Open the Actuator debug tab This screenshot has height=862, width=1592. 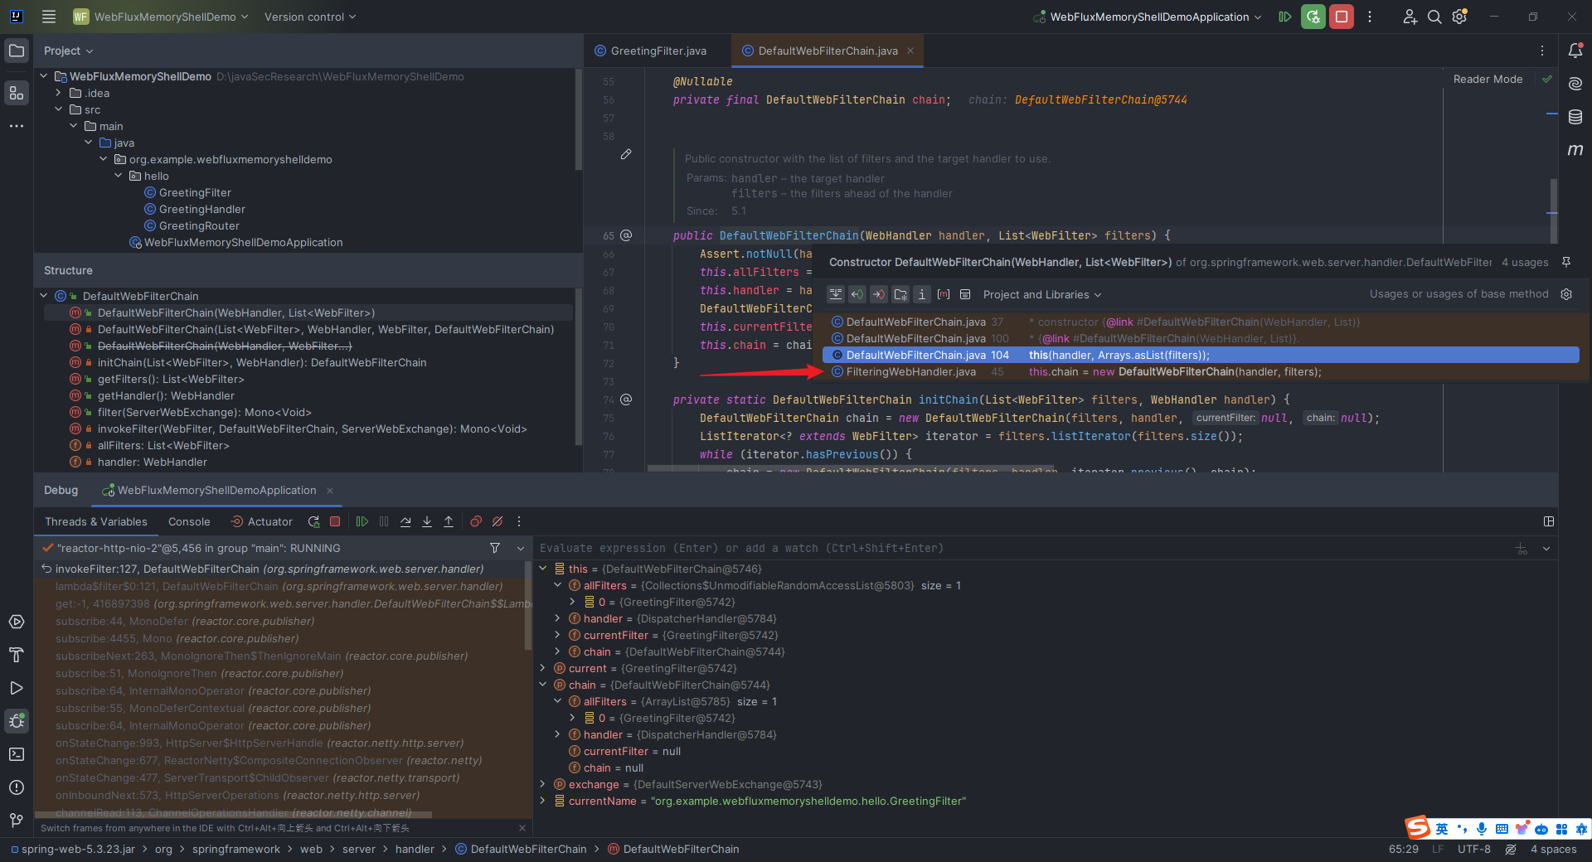pyautogui.click(x=261, y=521)
